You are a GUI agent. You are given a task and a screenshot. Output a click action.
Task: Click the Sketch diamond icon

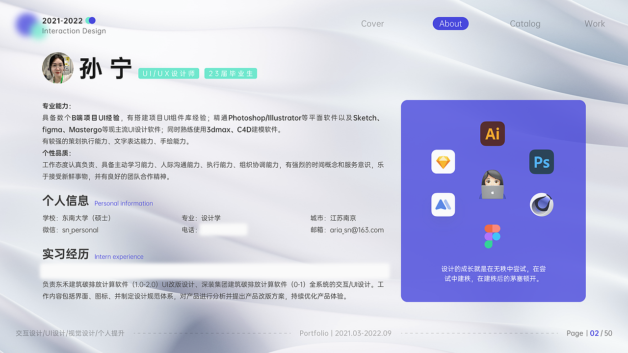tap(443, 162)
